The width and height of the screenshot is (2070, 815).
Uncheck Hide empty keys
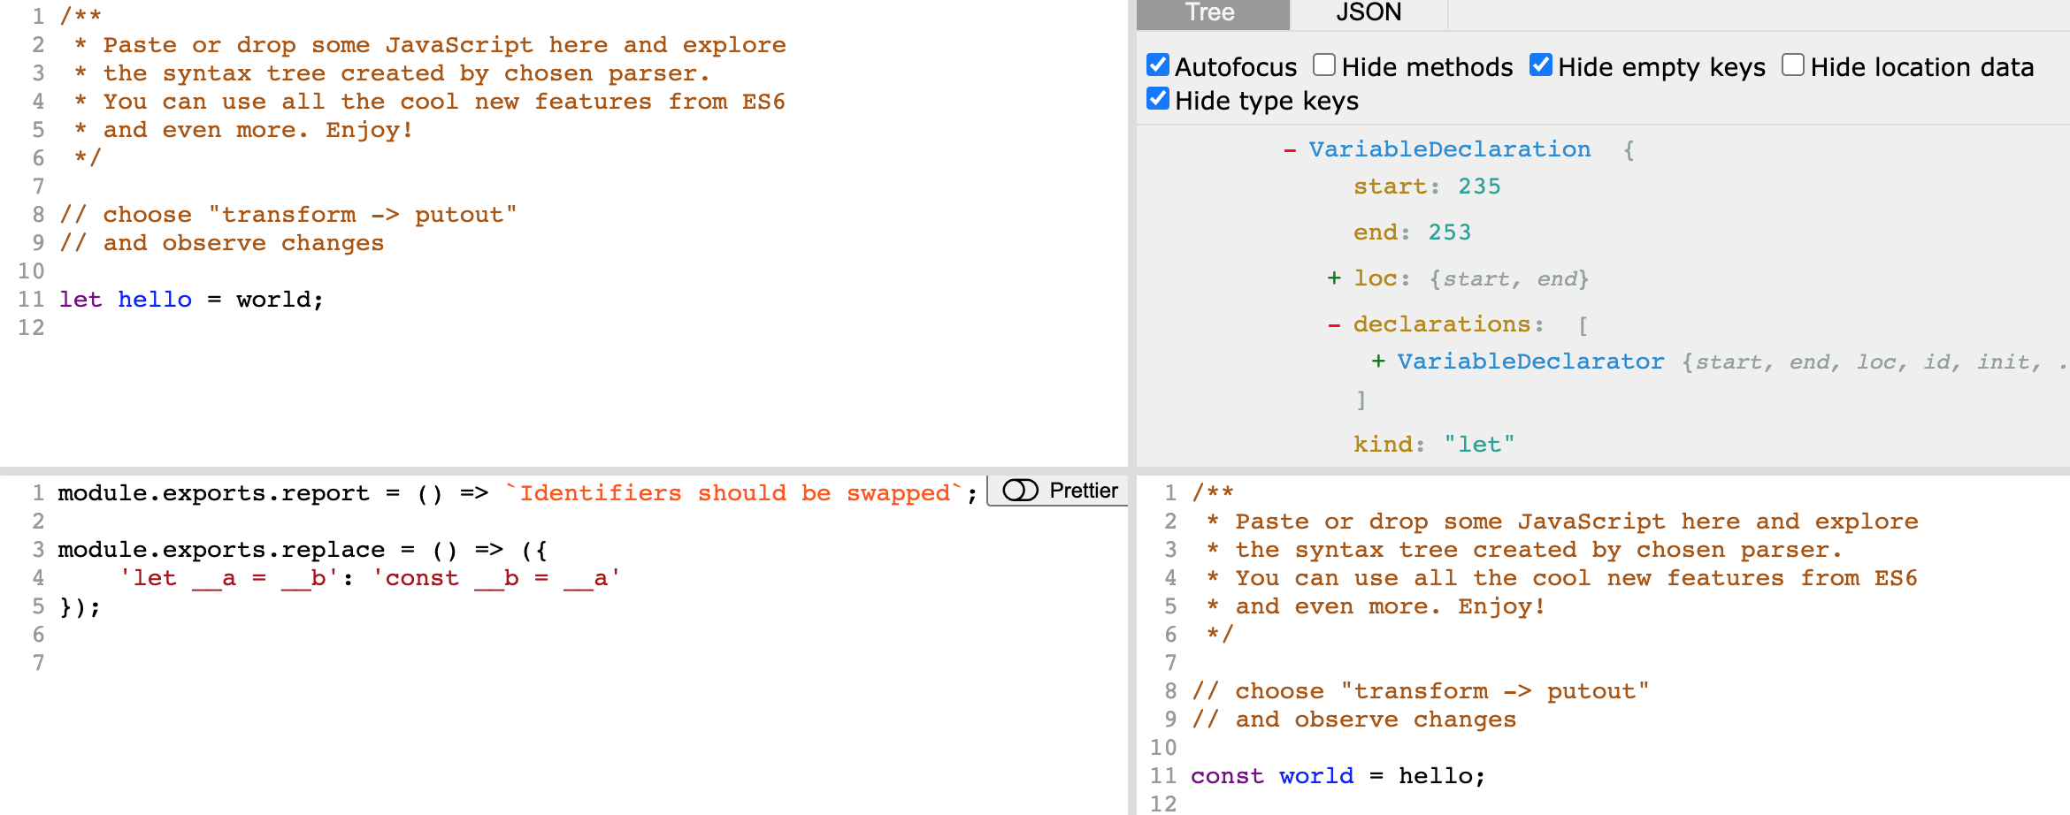point(1541,65)
